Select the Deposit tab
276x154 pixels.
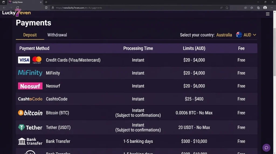pos(30,35)
